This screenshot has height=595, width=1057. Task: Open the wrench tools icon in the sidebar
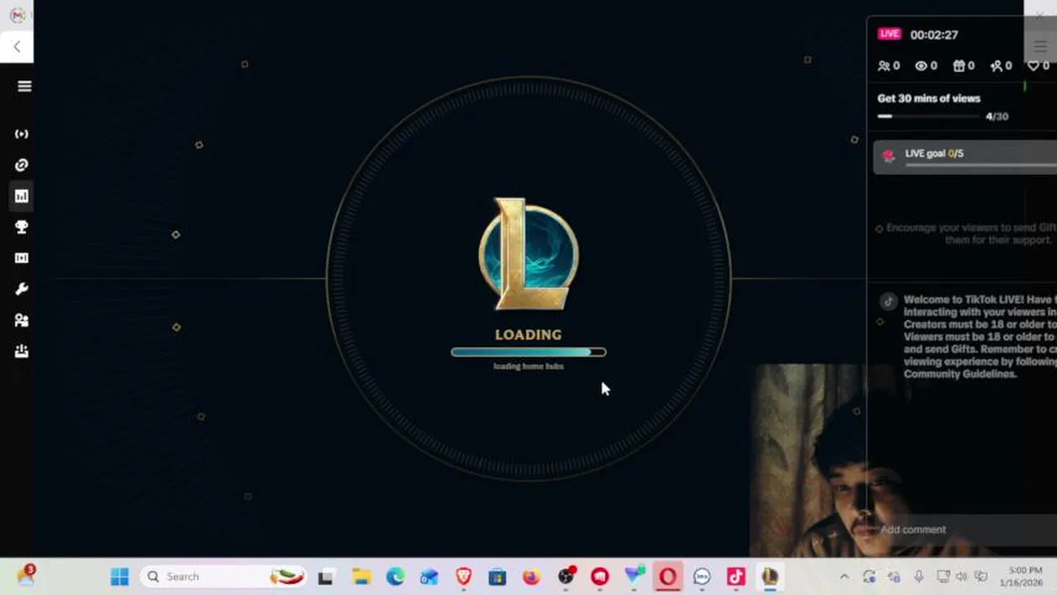pos(22,289)
